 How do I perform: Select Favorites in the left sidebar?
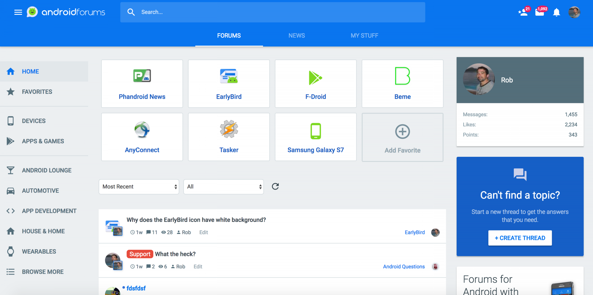coord(37,92)
